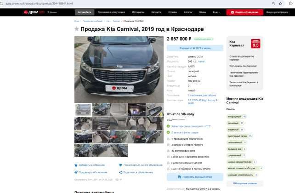Click 'Поделиться объявлением' link
This screenshot has height=193, width=295.
[138, 172]
